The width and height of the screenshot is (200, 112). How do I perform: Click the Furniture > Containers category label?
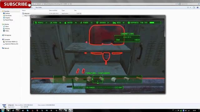point(98,73)
